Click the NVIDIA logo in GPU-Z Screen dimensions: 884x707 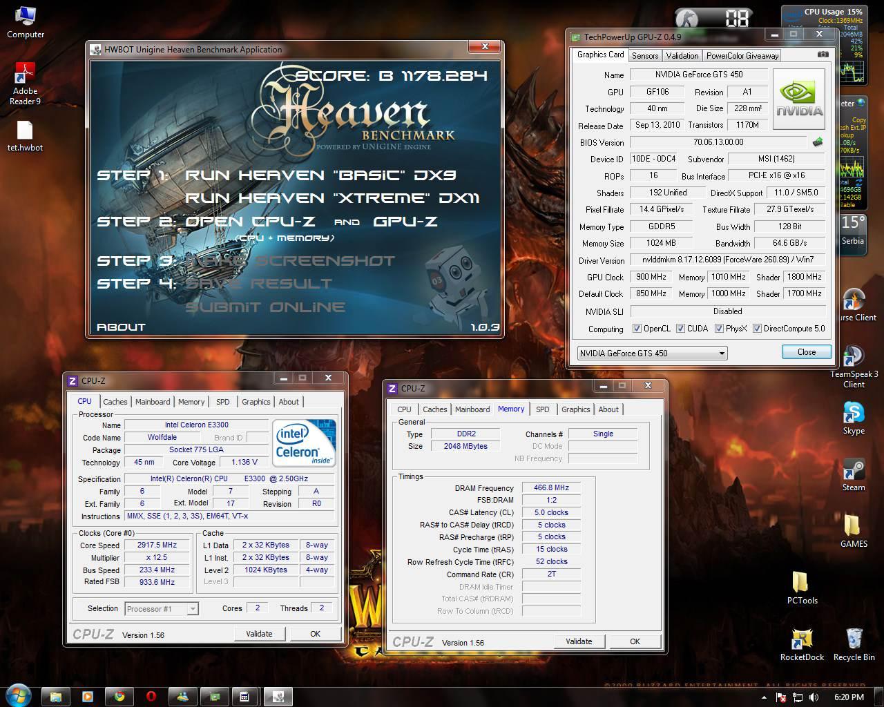tap(799, 99)
